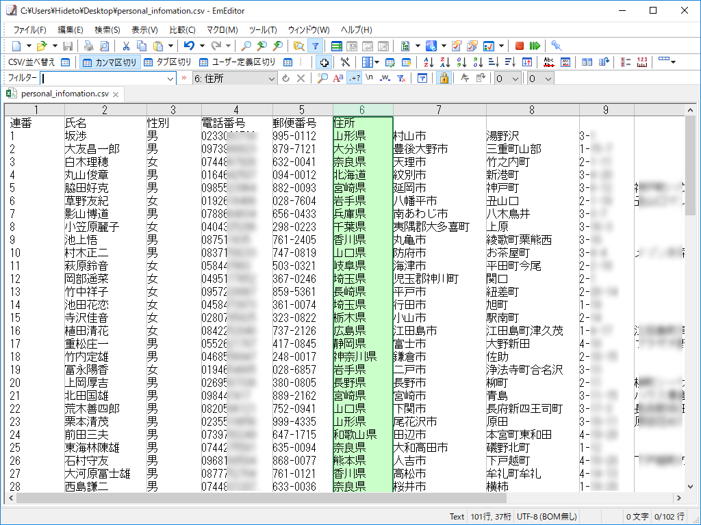
Task: Toggle escape sequence \n filter option
Action: [369, 79]
